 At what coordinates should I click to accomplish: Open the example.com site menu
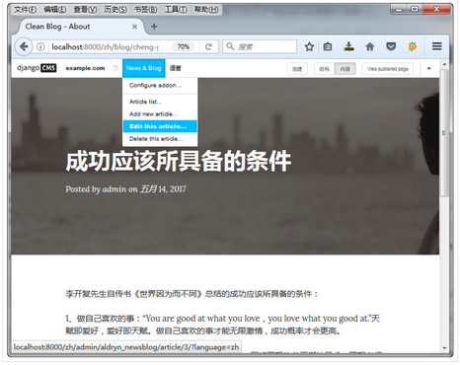point(85,68)
